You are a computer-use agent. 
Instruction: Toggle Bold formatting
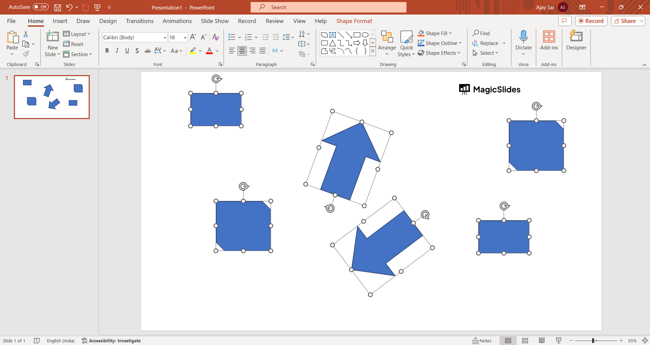click(107, 51)
